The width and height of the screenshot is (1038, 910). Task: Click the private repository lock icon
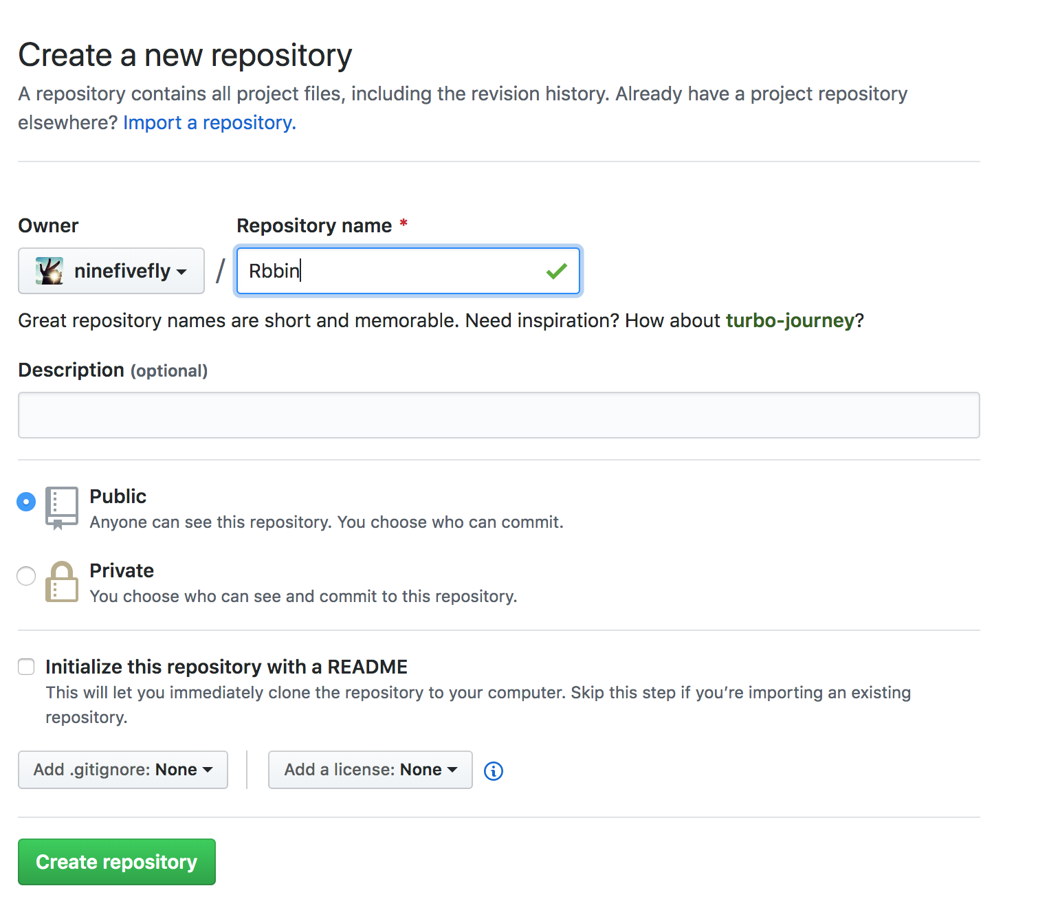(x=61, y=582)
